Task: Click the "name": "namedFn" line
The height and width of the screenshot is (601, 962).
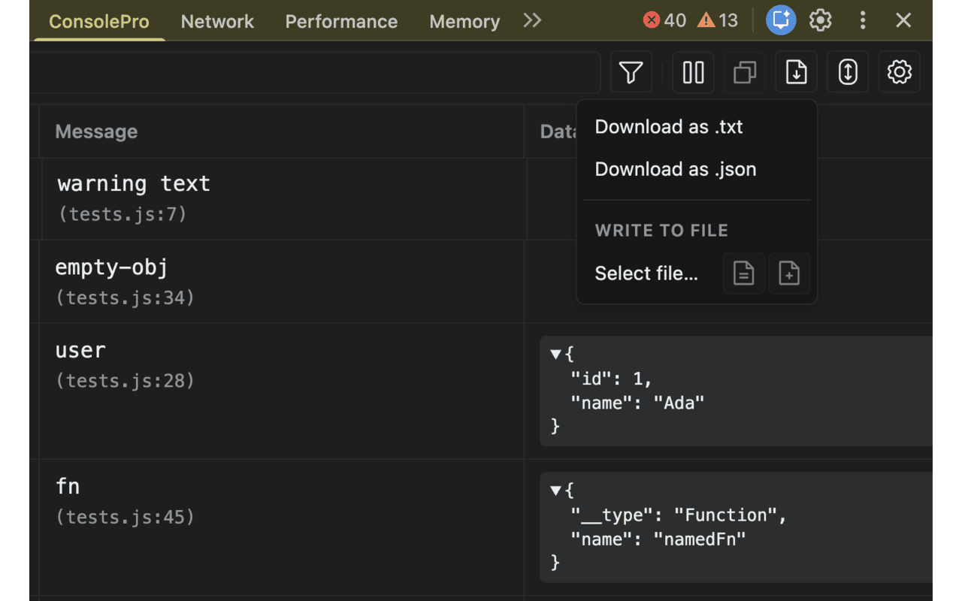Action: tap(658, 539)
